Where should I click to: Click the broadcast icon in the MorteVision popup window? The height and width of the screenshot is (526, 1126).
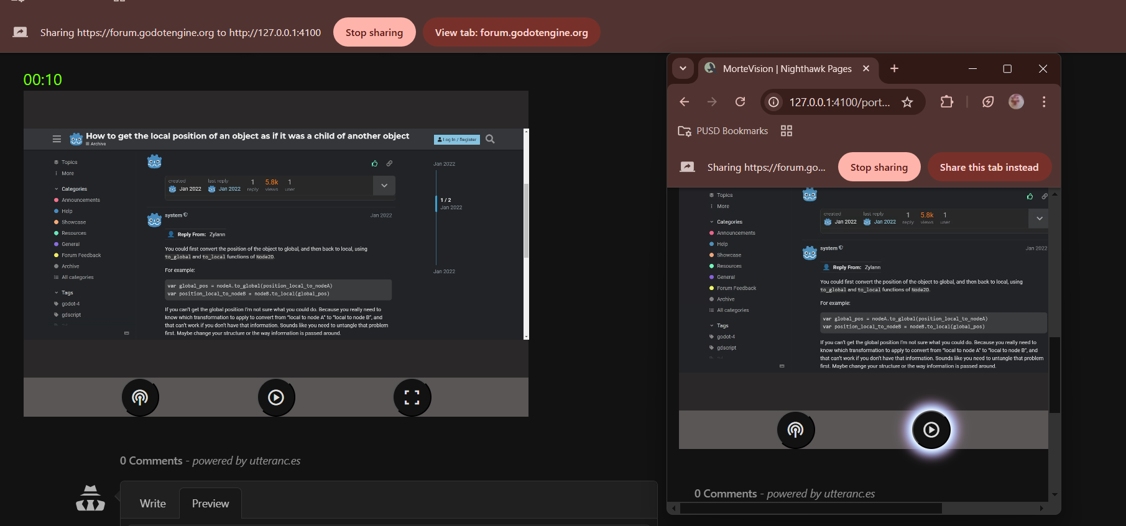click(x=795, y=430)
